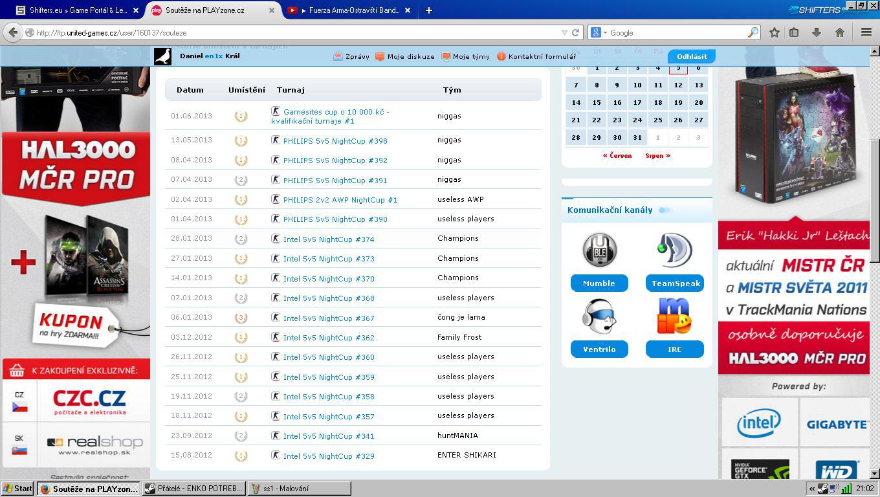
Task: Open PHILIPS 2v2 AWP NightCup #1 link
Action: click(x=340, y=199)
